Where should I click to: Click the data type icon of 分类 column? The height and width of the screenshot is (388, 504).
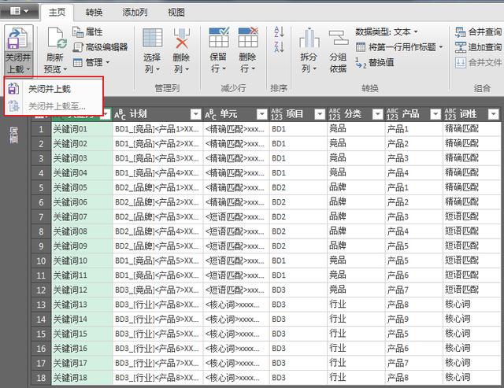[335, 114]
